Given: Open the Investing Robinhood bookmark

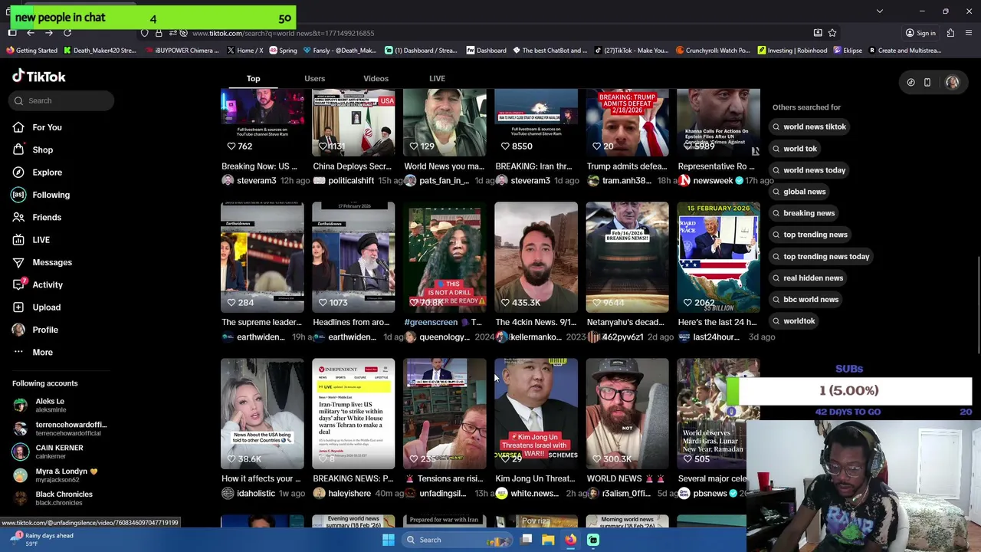Looking at the screenshot, I should click(792, 51).
